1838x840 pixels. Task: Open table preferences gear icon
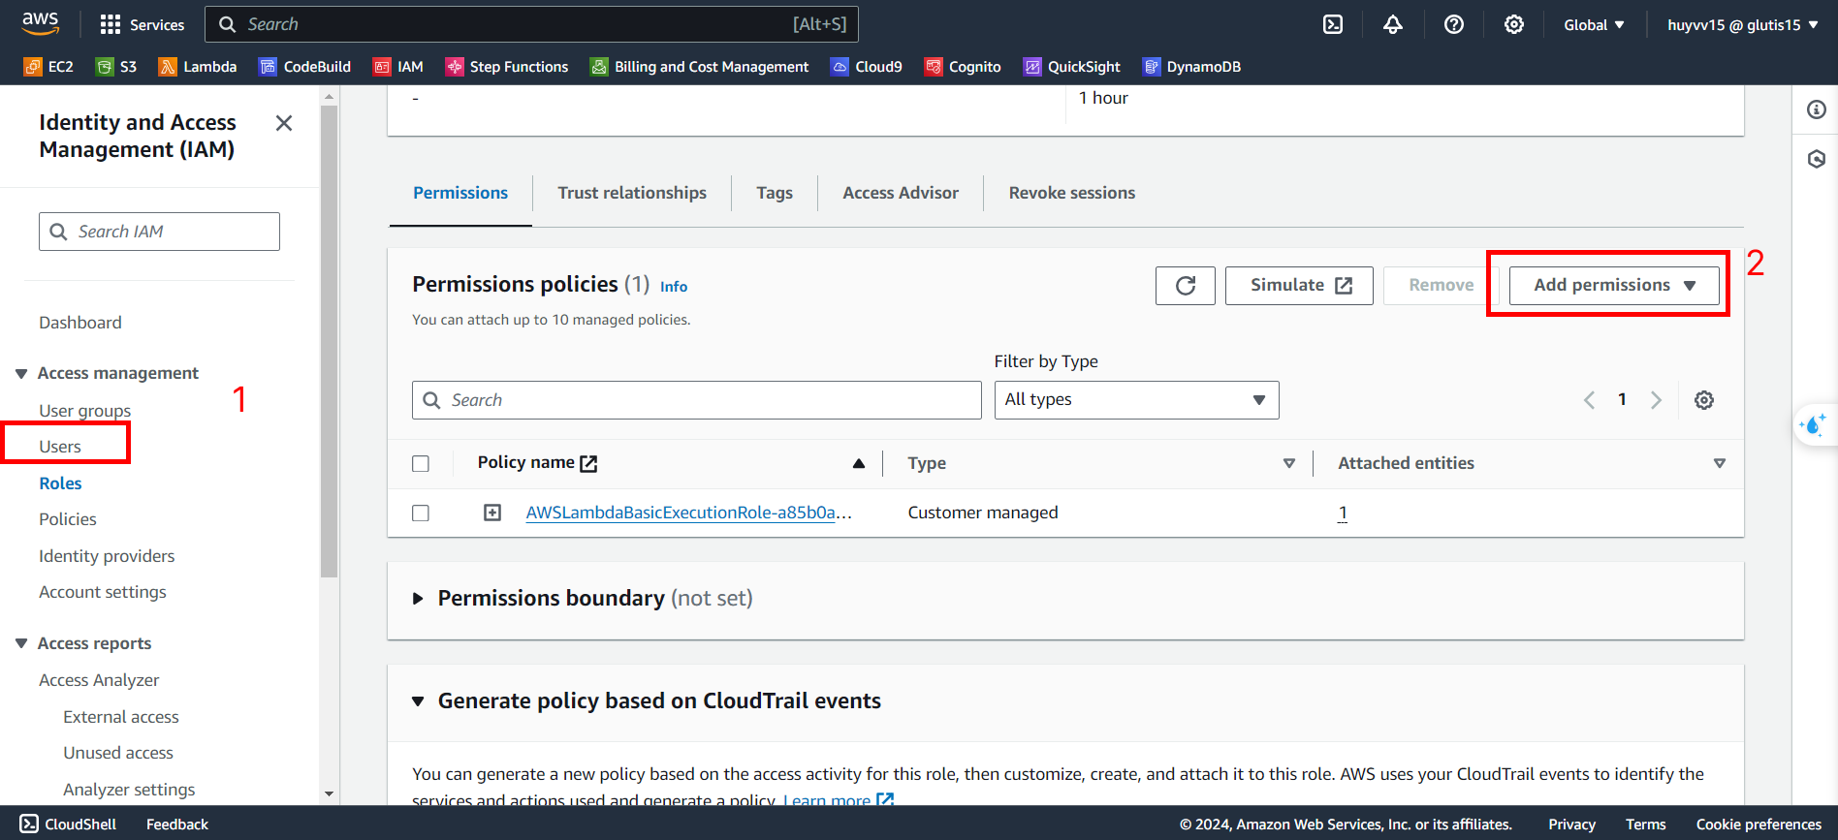coord(1704,400)
